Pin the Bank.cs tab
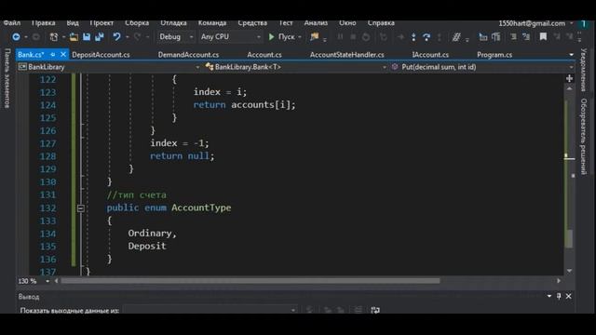 coord(52,55)
